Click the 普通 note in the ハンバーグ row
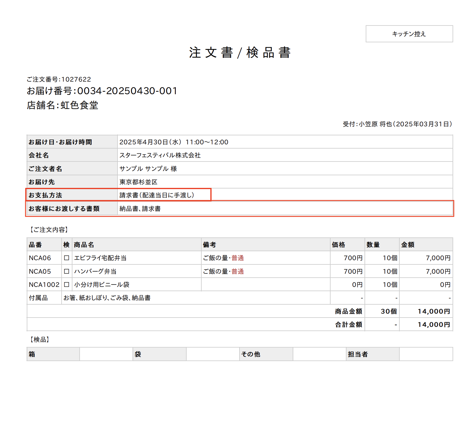The width and height of the screenshot is (476, 422). coord(238,271)
